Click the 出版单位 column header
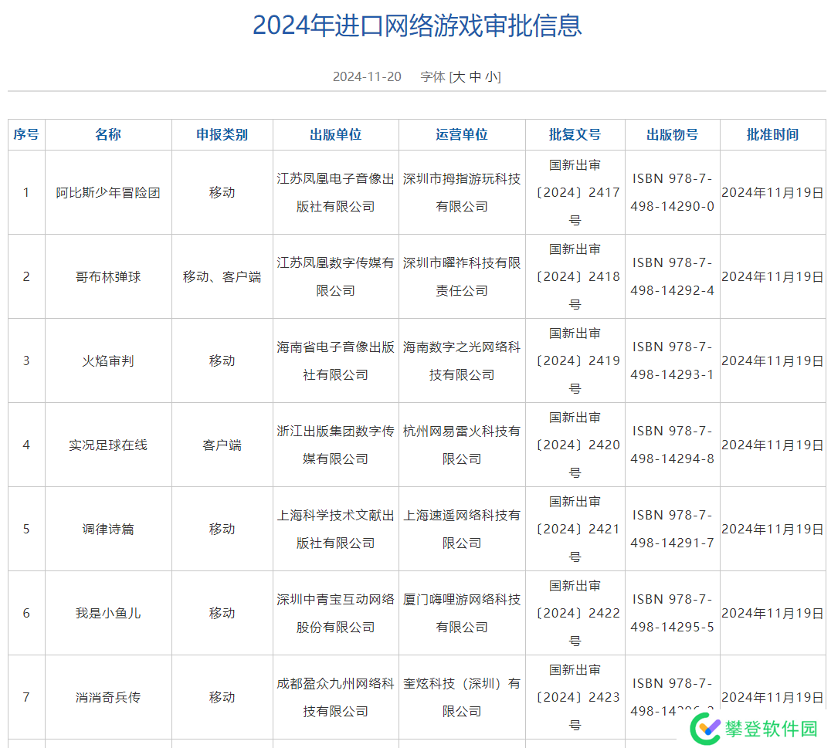This screenshot has width=831, height=748. [x=335, y=134]
